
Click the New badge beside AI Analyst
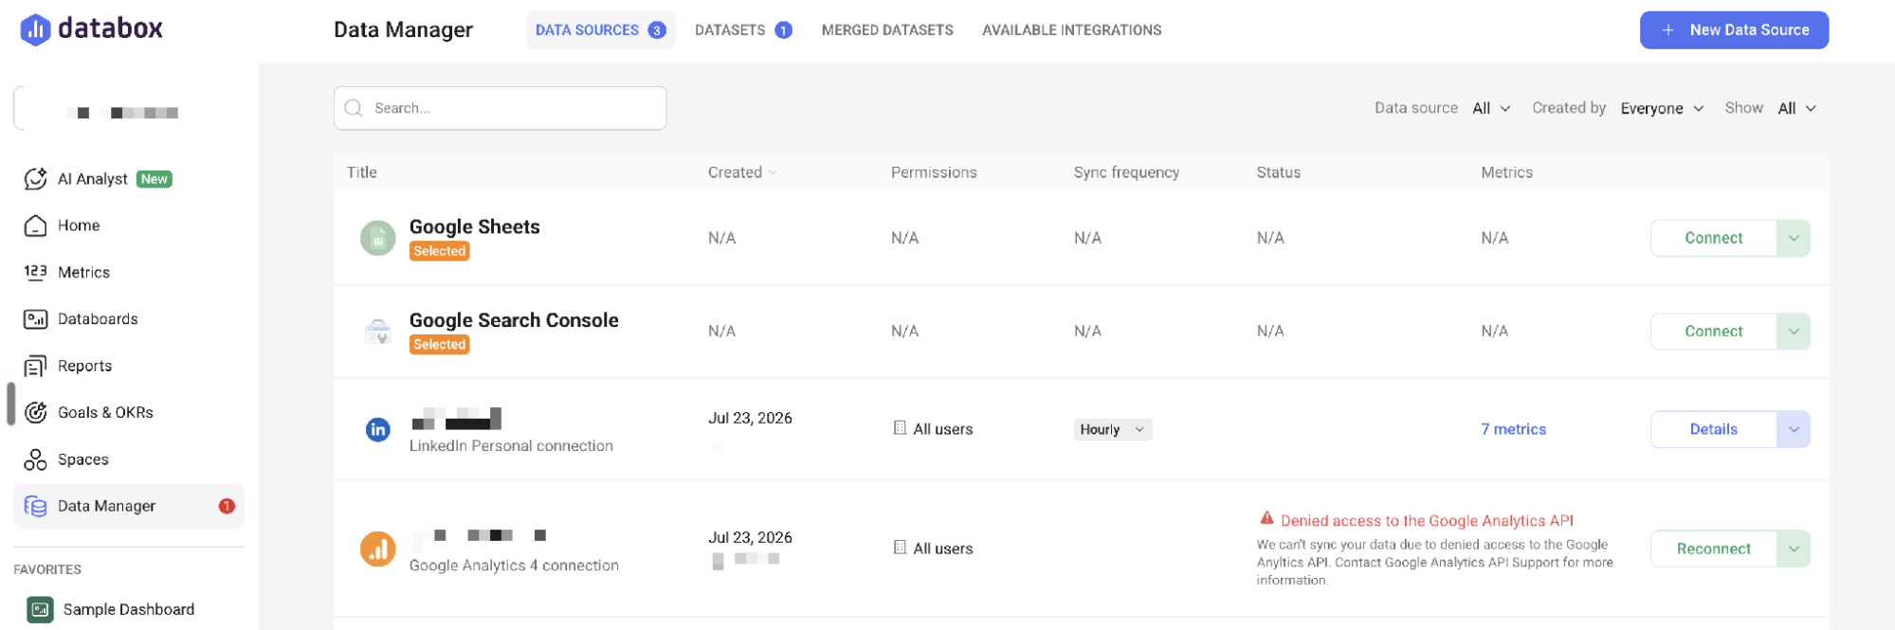pyautogui.click(x=154, y=179)
